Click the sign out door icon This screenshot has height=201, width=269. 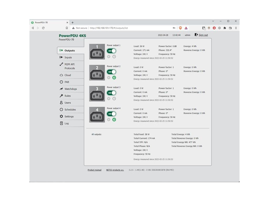click(196, 35)
